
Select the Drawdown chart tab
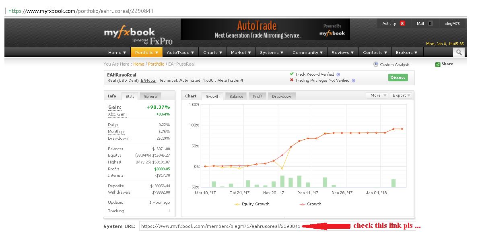(x=282, y=96)
